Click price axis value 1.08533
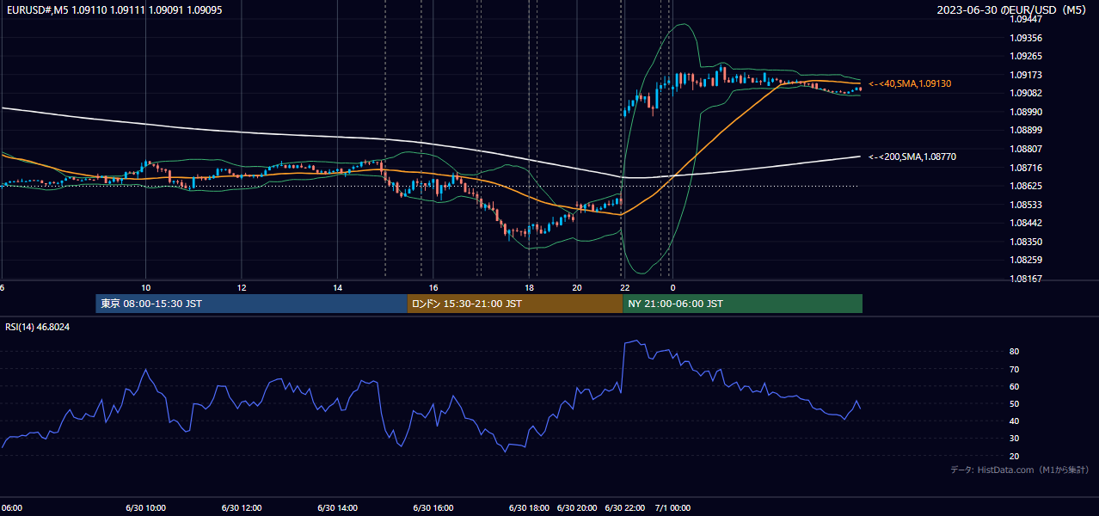 pos(1026,205)
